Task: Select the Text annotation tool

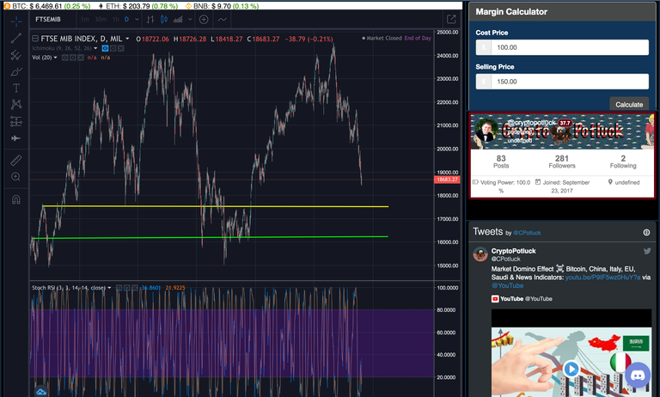Action: pyautogui.click(x=15, y=88)
